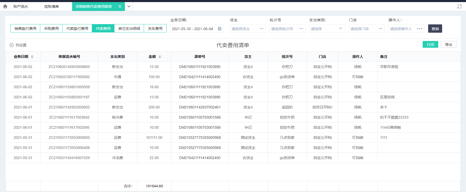Viewport: 466px width, 192px height.
Task: Select 代卖费用 report tab
Action: (103, 29)
